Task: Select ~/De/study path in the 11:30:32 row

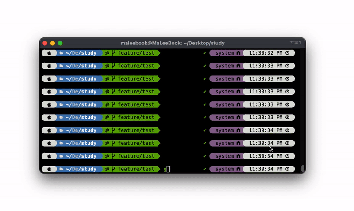Action: [x=81, y=53]
